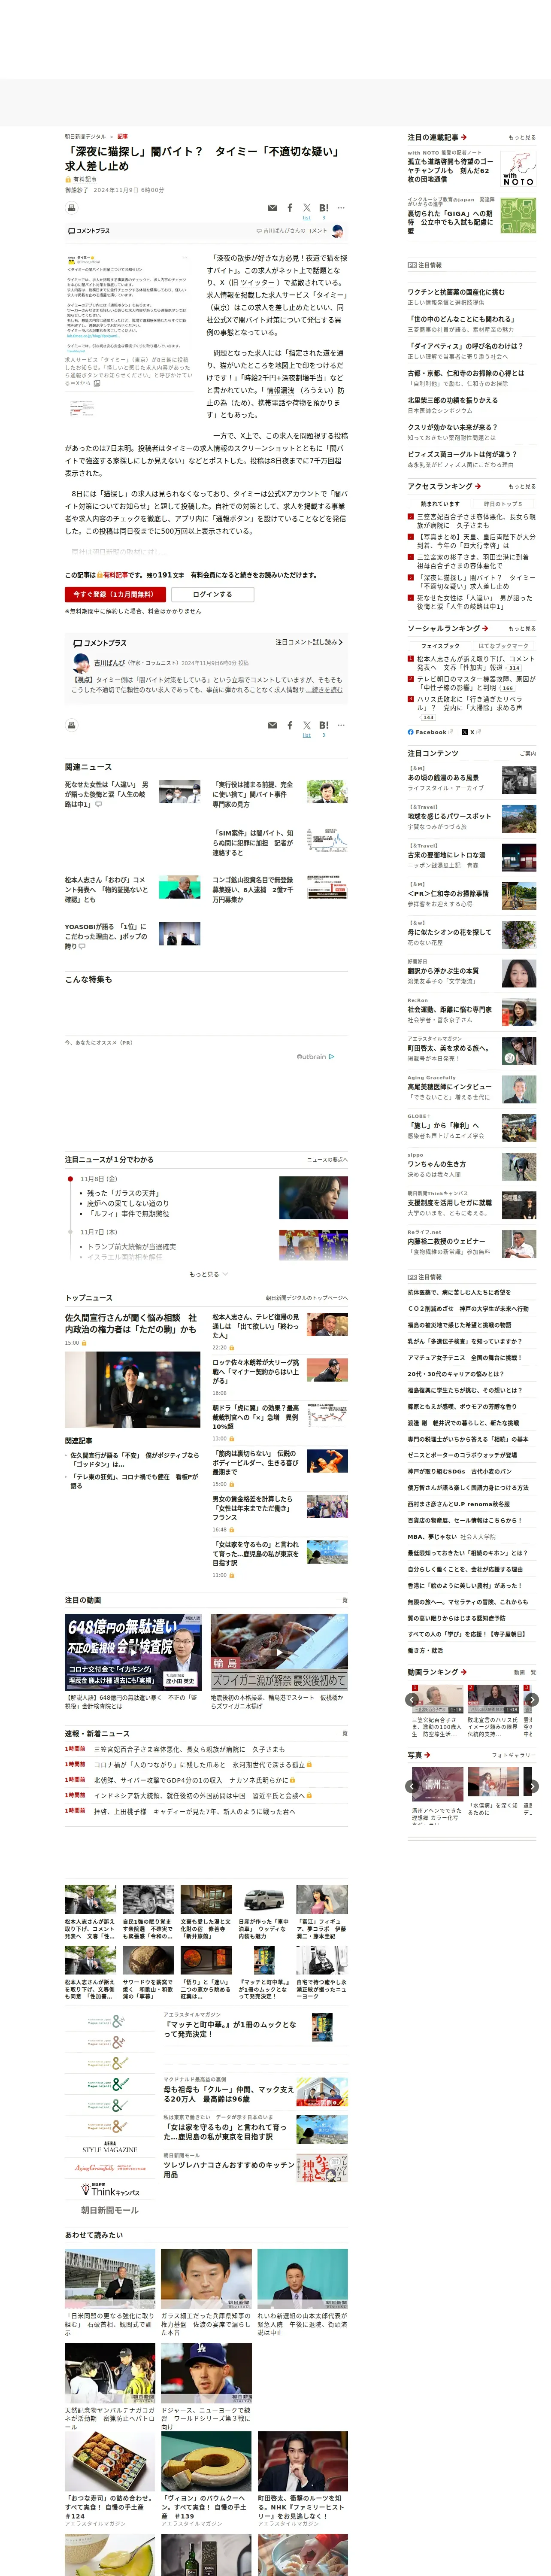
Task: Select the 読まれています ranking tab
Action: pyautogui.click(x=440, y=503)
